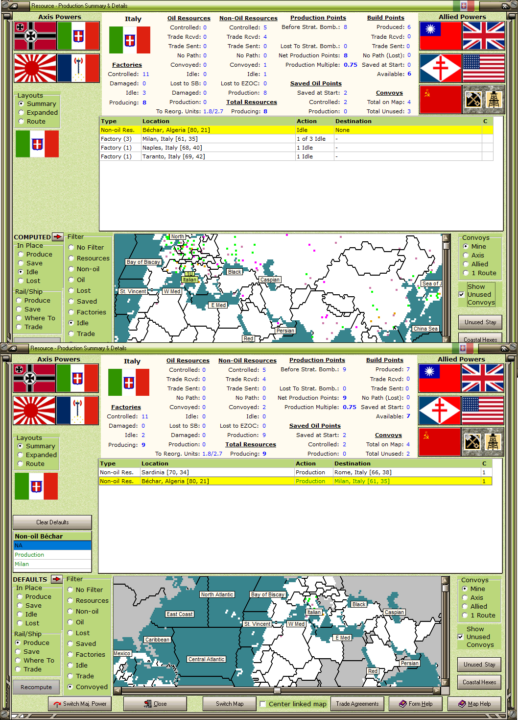Pick the United States flag, lower window
This screenshot has height=720, width=518.
tap(483, 411)
